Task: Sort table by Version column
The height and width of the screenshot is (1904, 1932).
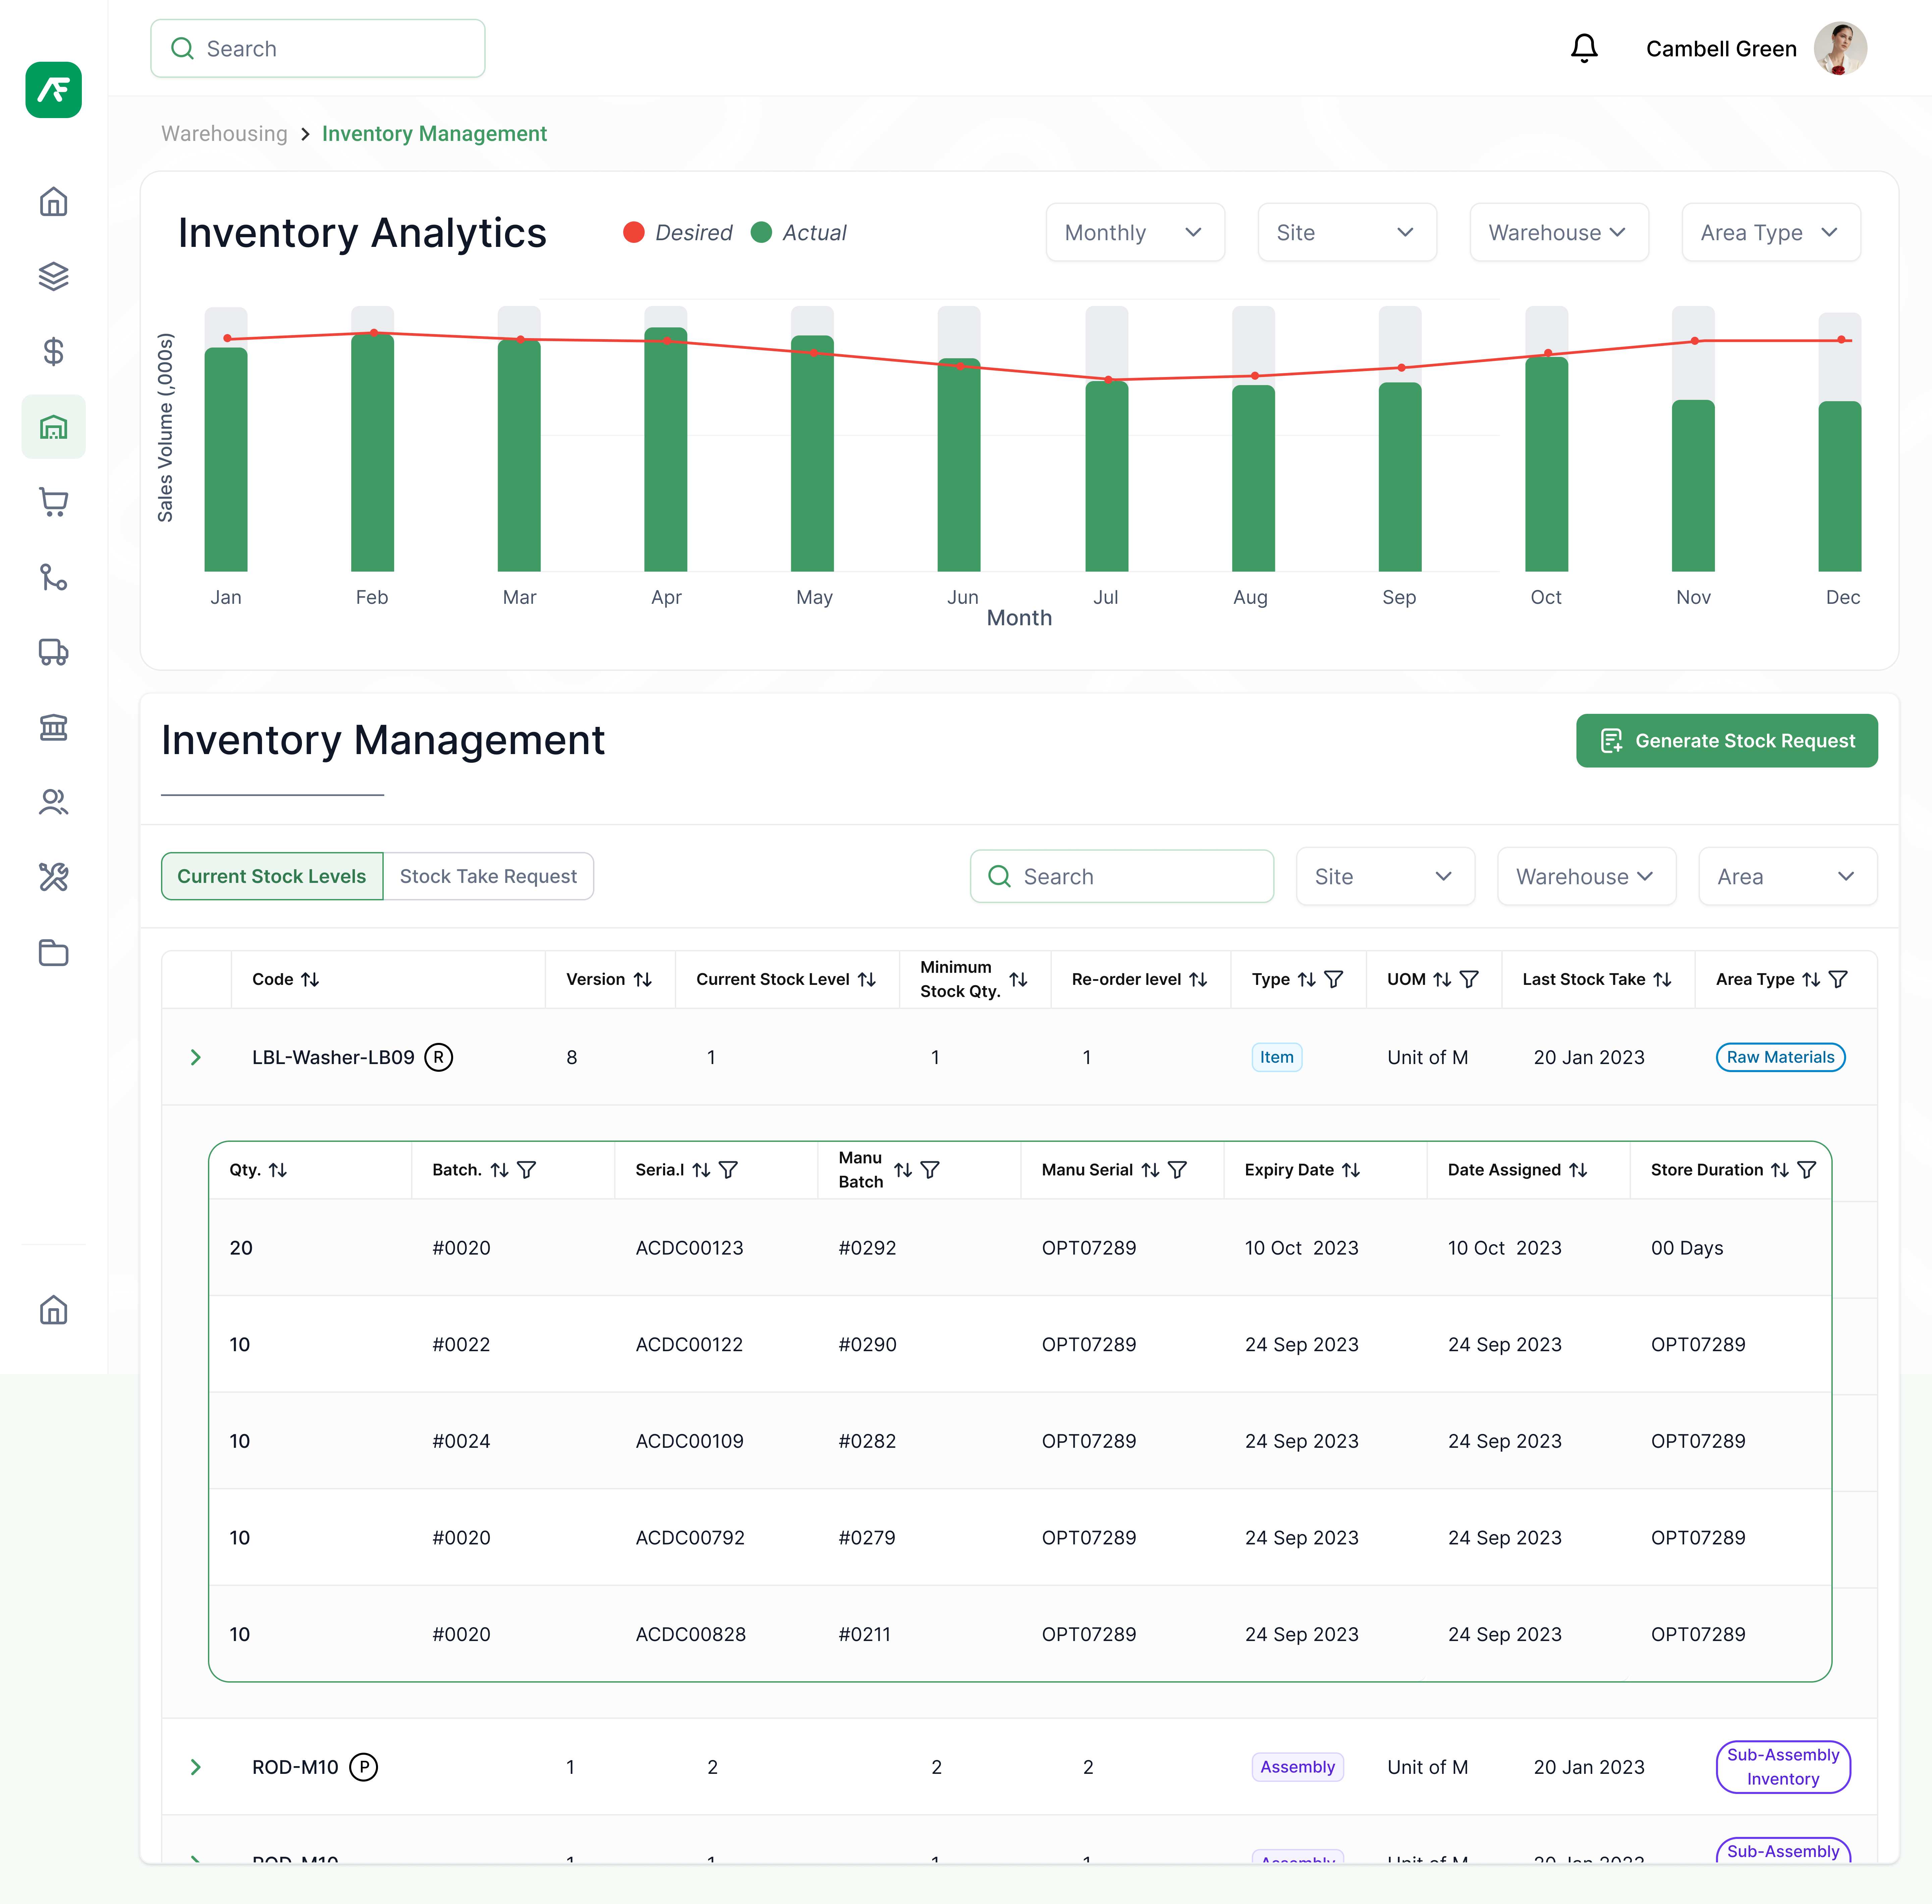Action: click(x=643, y=980)
